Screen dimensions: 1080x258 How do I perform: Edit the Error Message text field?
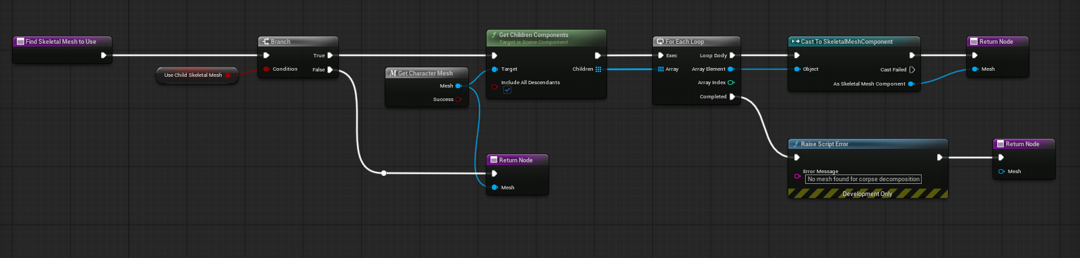point(863,179)
